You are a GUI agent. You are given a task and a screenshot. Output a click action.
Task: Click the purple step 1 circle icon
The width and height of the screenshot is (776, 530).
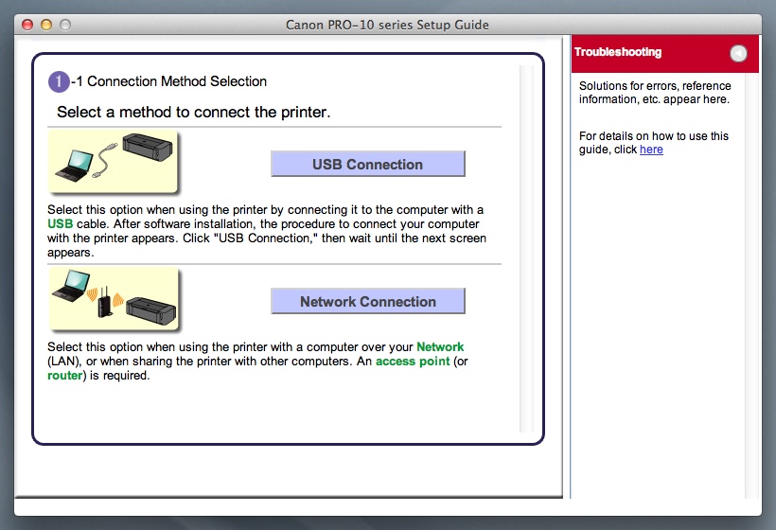(x=59, y=81)
